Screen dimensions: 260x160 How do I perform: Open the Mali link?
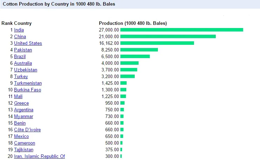[18, 96]
